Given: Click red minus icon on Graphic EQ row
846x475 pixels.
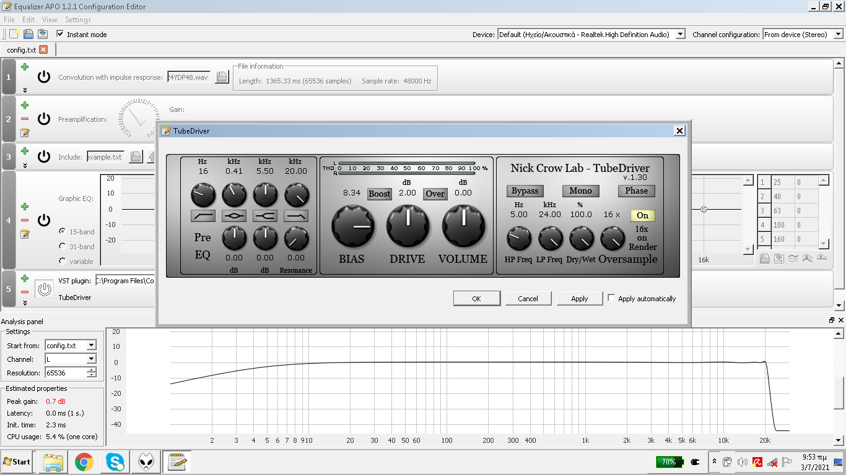Looking at the screenshot, I should coord(25,220).
